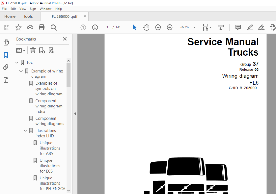The height and width of the screenshot is (194, 276).
Task: Switch to the Tools tab
Action: click(x=28, y=16)
